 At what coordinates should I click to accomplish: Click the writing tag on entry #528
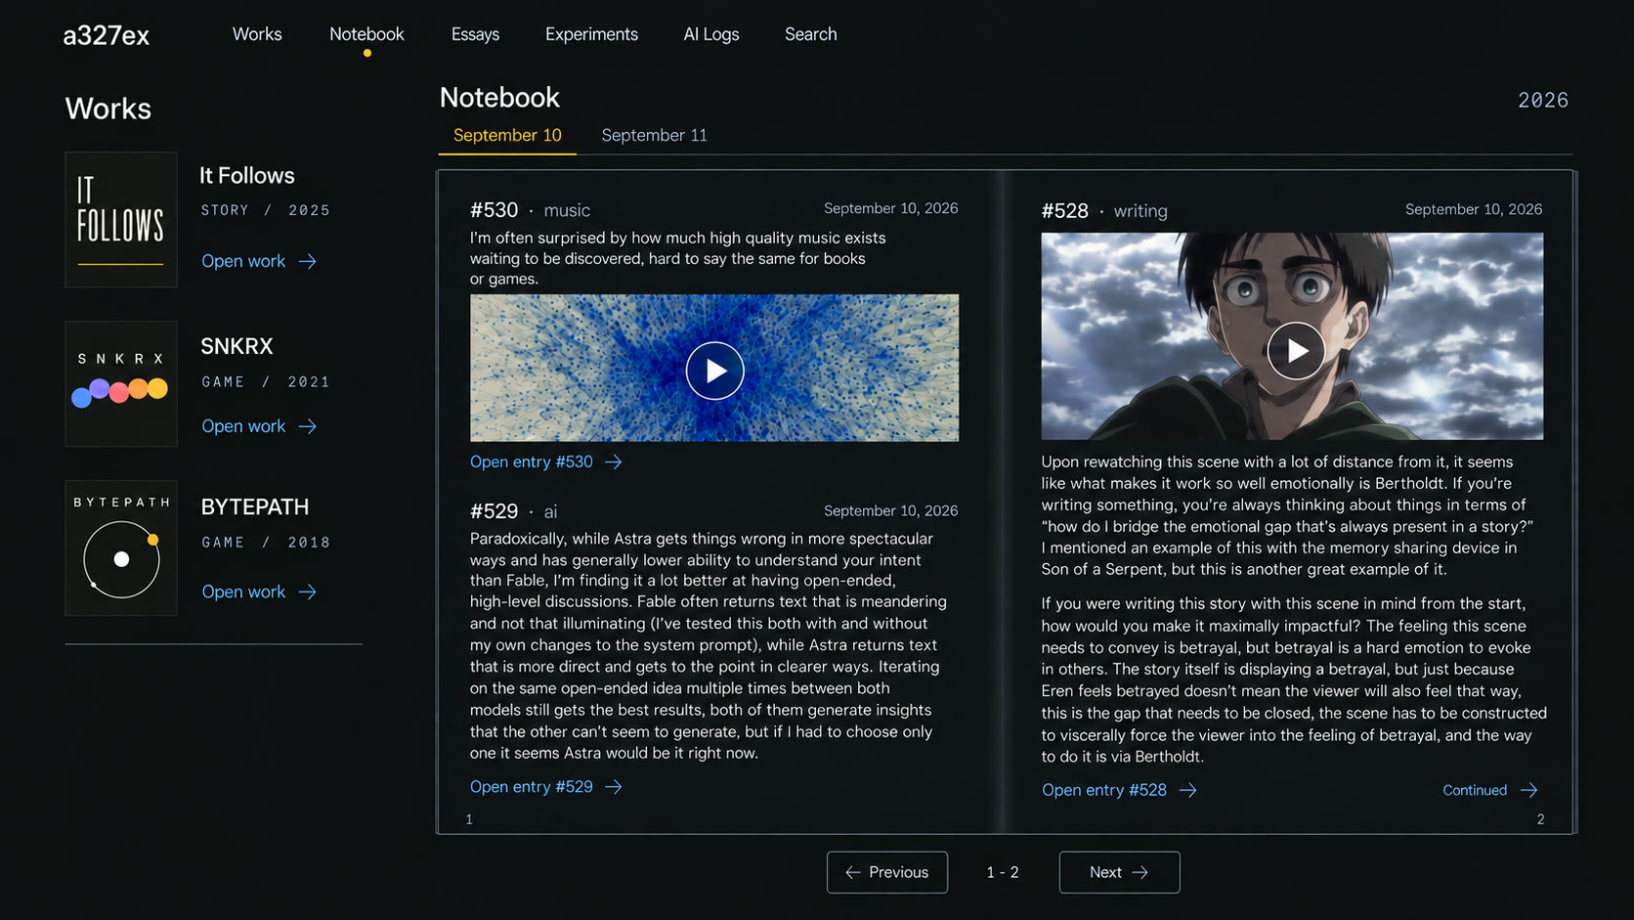point(1140,211)
